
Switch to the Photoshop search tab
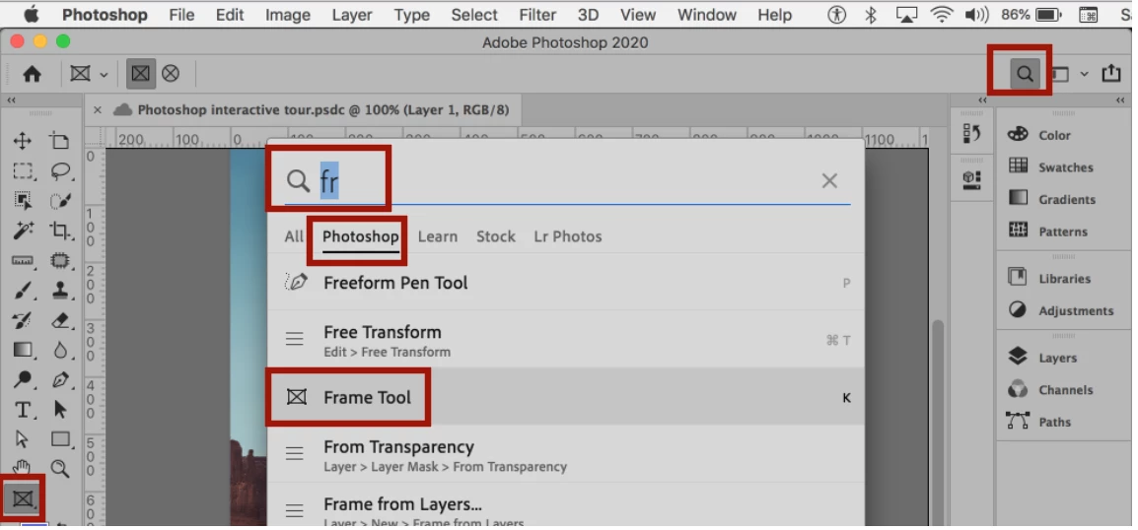(x=360, y=236)
